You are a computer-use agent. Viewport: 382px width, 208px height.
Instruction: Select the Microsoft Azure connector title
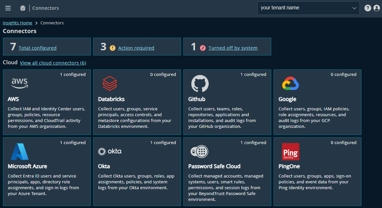pyautogui.click(x=28, y=166)
